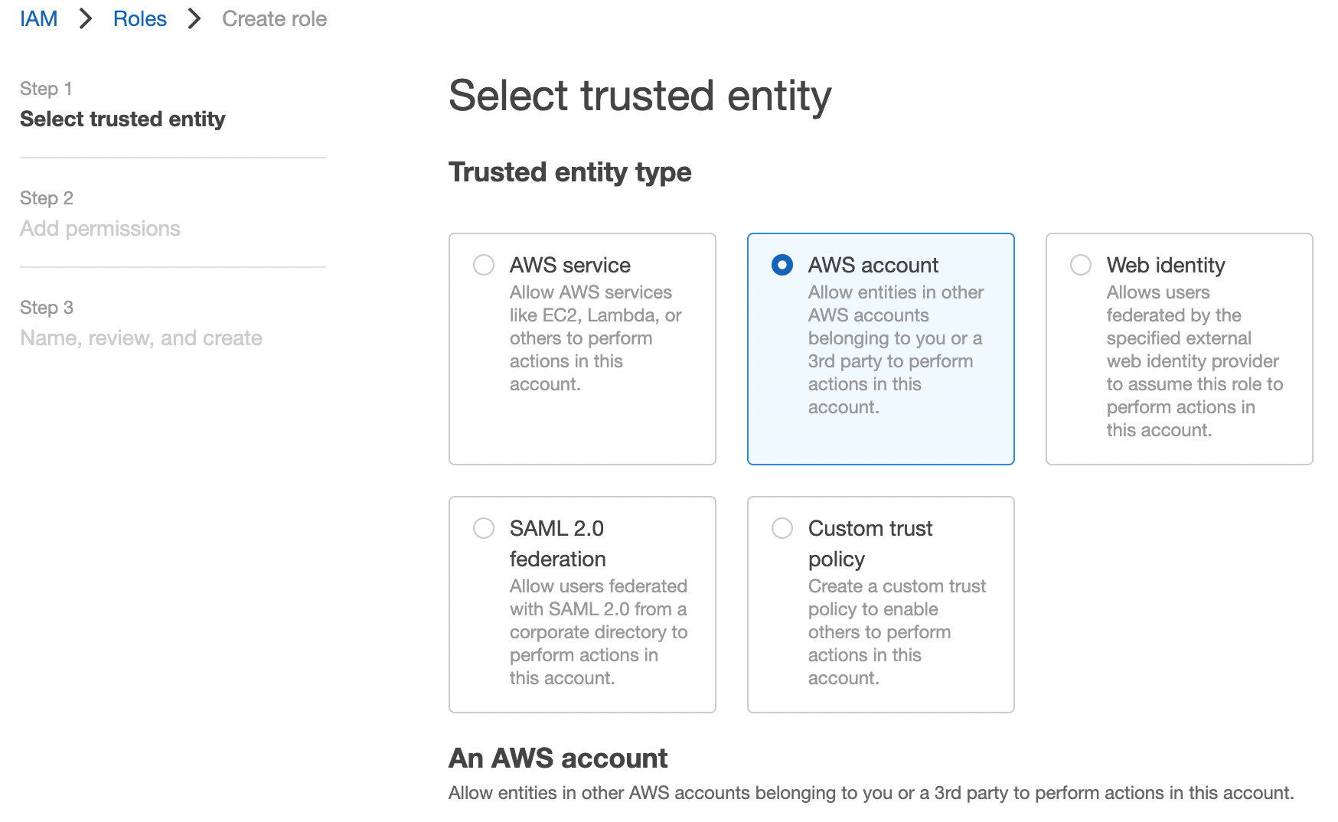The height and width of the screenshot is (822, 1338).
Task: Select the AWS service radio button
Action: click(484, 265)
